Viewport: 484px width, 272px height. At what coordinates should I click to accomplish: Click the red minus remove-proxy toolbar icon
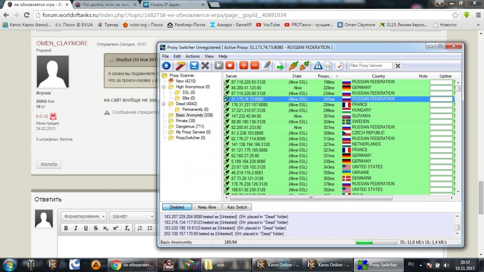click(255, 65)
